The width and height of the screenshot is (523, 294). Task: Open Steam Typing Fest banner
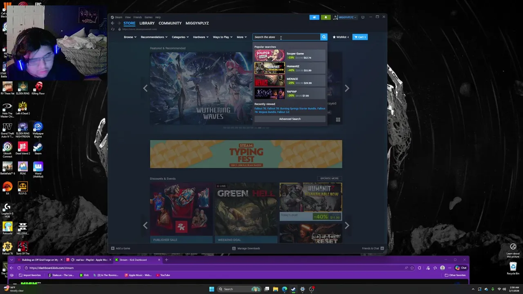[x=246, y=154]
